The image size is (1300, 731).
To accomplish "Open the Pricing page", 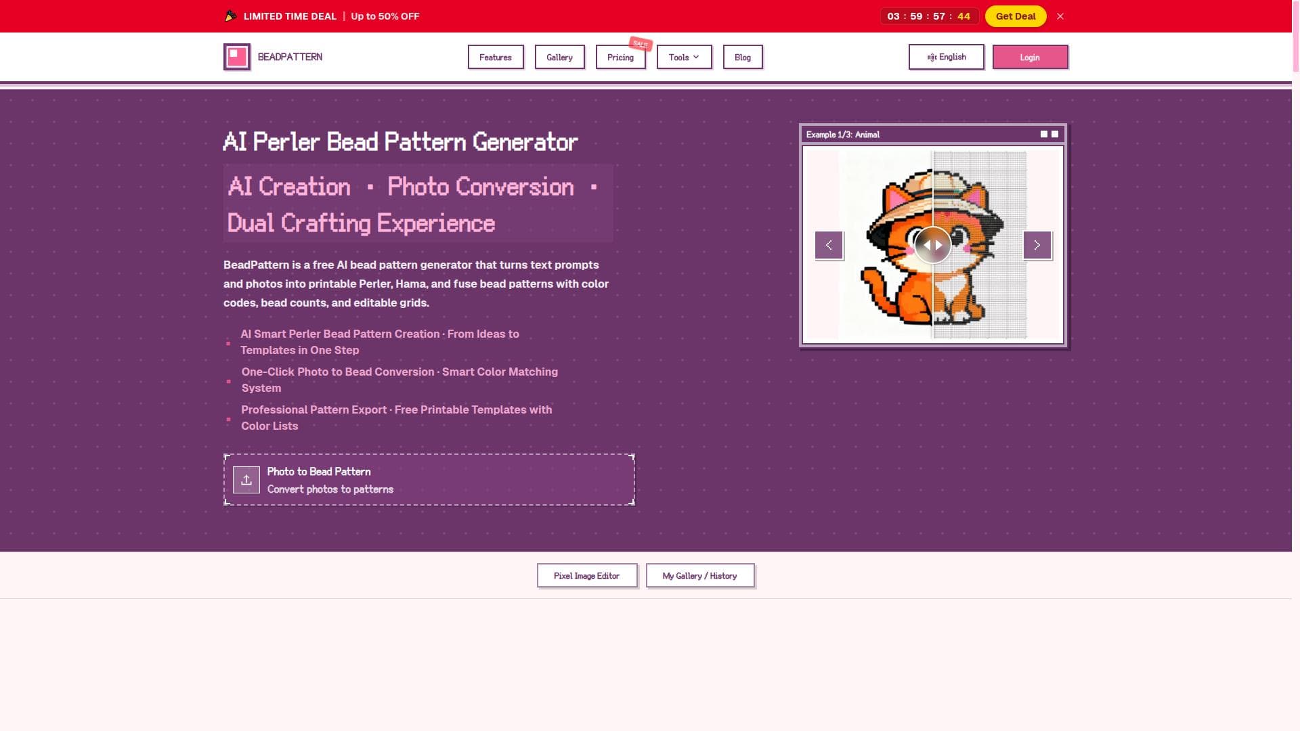I will (x=620, y=57).
